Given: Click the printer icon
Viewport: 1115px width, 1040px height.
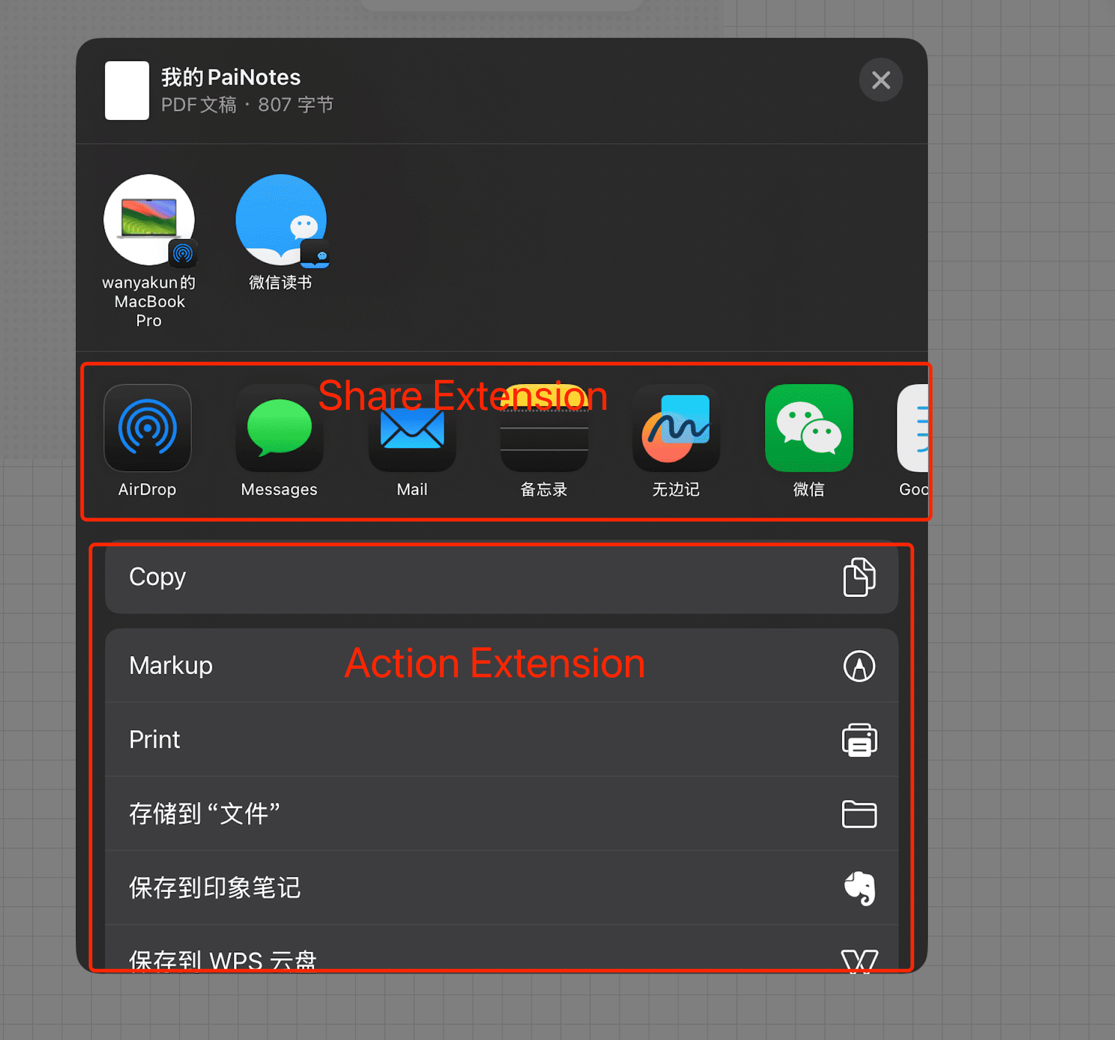Looking at the screenshot, I should pos(860,740).
